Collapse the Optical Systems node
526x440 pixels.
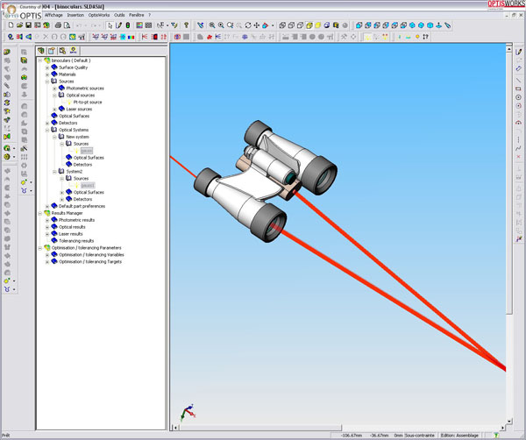coord(47,130)
